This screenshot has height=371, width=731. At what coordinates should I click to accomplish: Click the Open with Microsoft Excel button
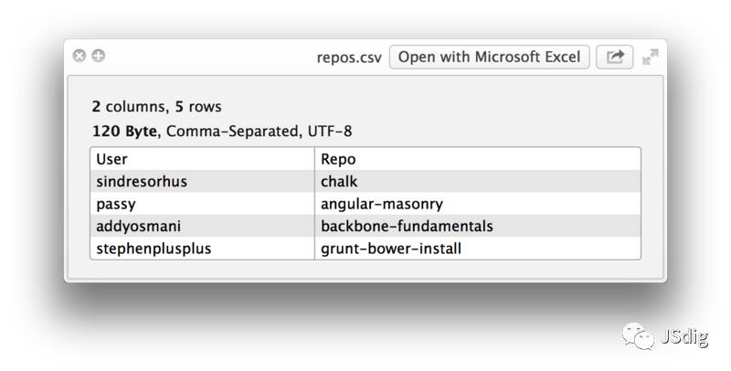point(489,57)
